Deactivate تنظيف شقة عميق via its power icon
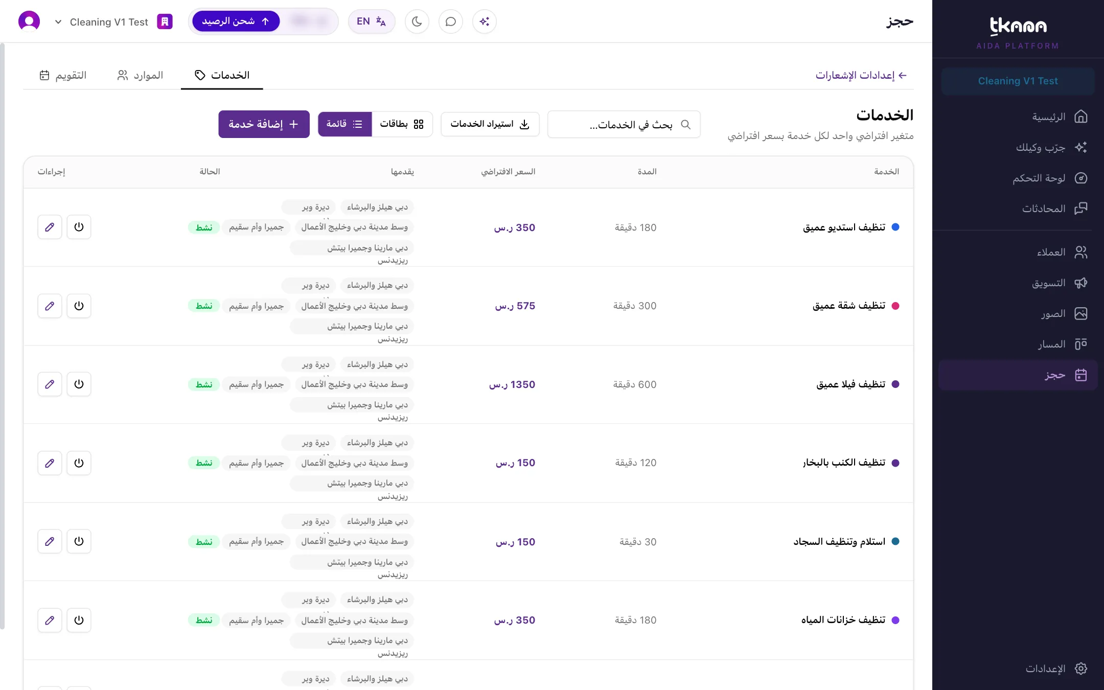Image resolution: width=1104 pixels, height=690 pixels. tap(79, 306)
